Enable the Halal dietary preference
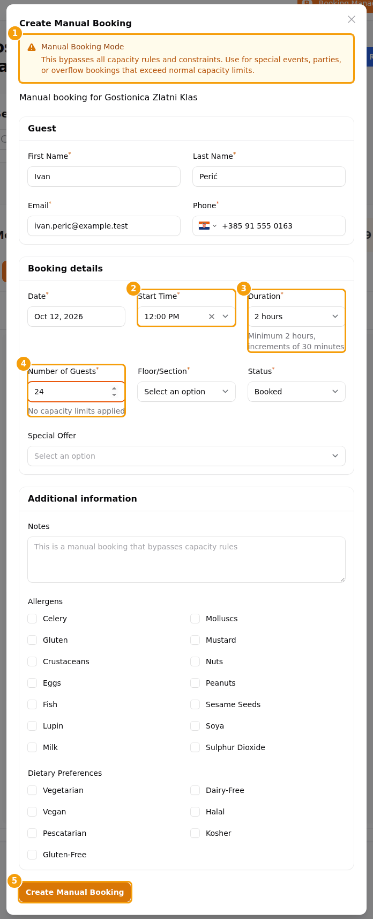This screenshot has height=919, width=373. 195,812
